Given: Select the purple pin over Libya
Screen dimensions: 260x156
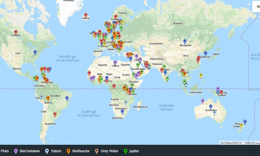Looking at the screenshot, I should click(115, 63).
